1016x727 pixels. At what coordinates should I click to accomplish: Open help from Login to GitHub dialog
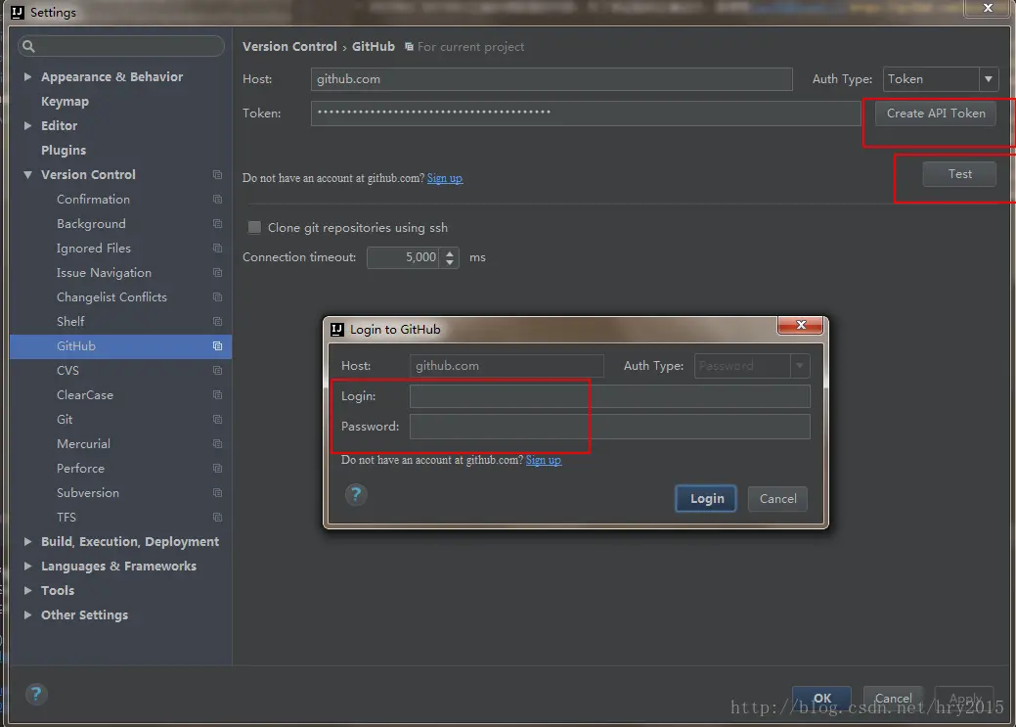tap(356, 495)
